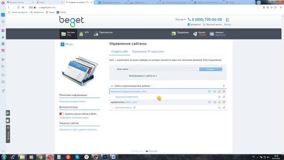Open Описание раздела Сайты link
Screen dimensions: 284x160
click(x=72, y=101)
